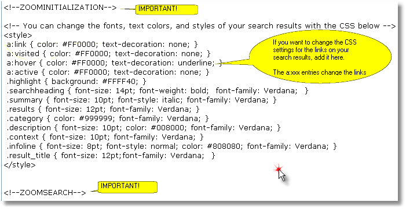406x209 pixels.
Task: Click the #808080 color value
Action: click(x=224, y=146)
